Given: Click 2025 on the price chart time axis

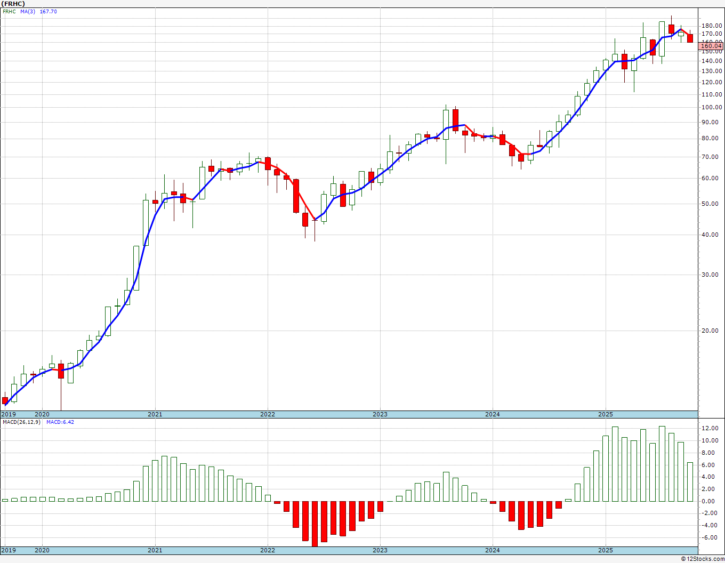Looking at the screenshot, I should pos(605,414).
